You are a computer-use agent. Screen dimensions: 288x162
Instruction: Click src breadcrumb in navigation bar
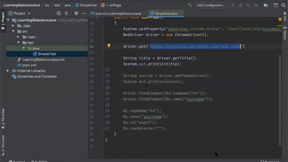47,5
